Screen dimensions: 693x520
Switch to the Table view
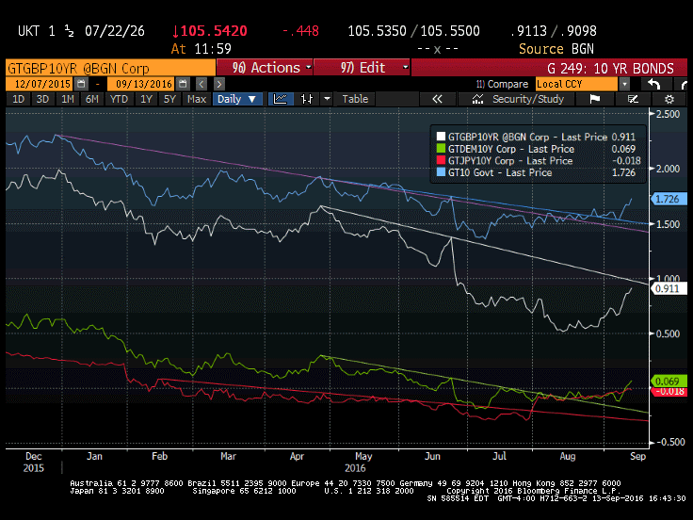coord(355,99)
